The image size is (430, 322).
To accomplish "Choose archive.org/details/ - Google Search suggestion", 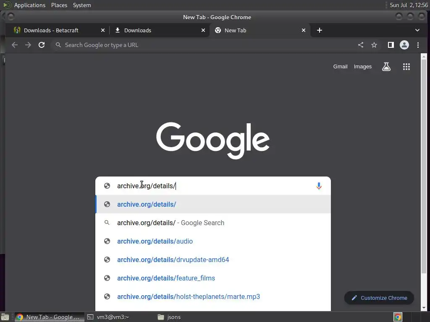I will click(x=213, y=223).
